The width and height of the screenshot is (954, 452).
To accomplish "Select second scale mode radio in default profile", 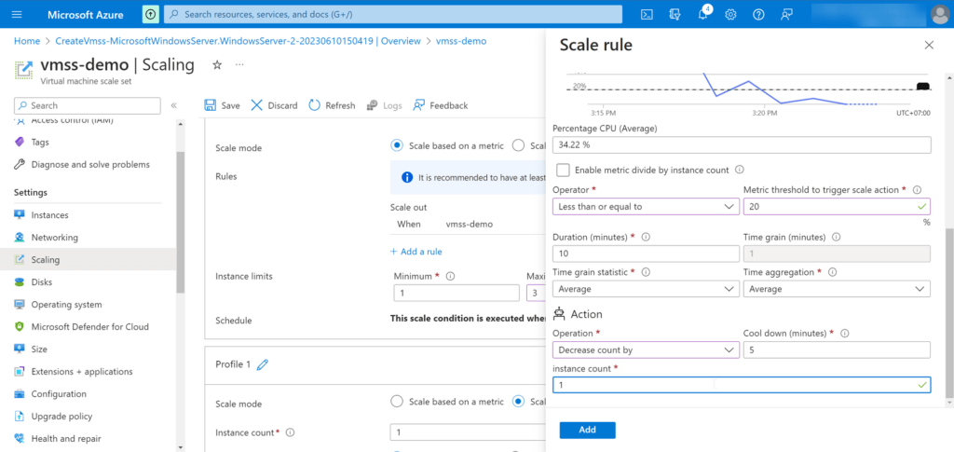I will point(518,144).
